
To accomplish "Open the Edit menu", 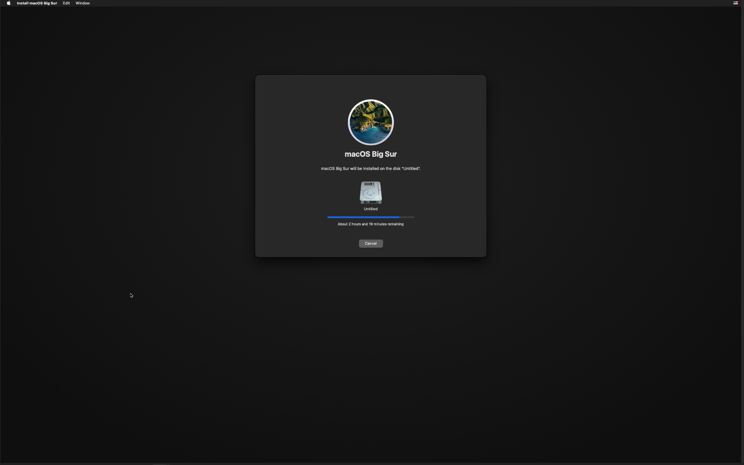I will (x=66, y=3).
